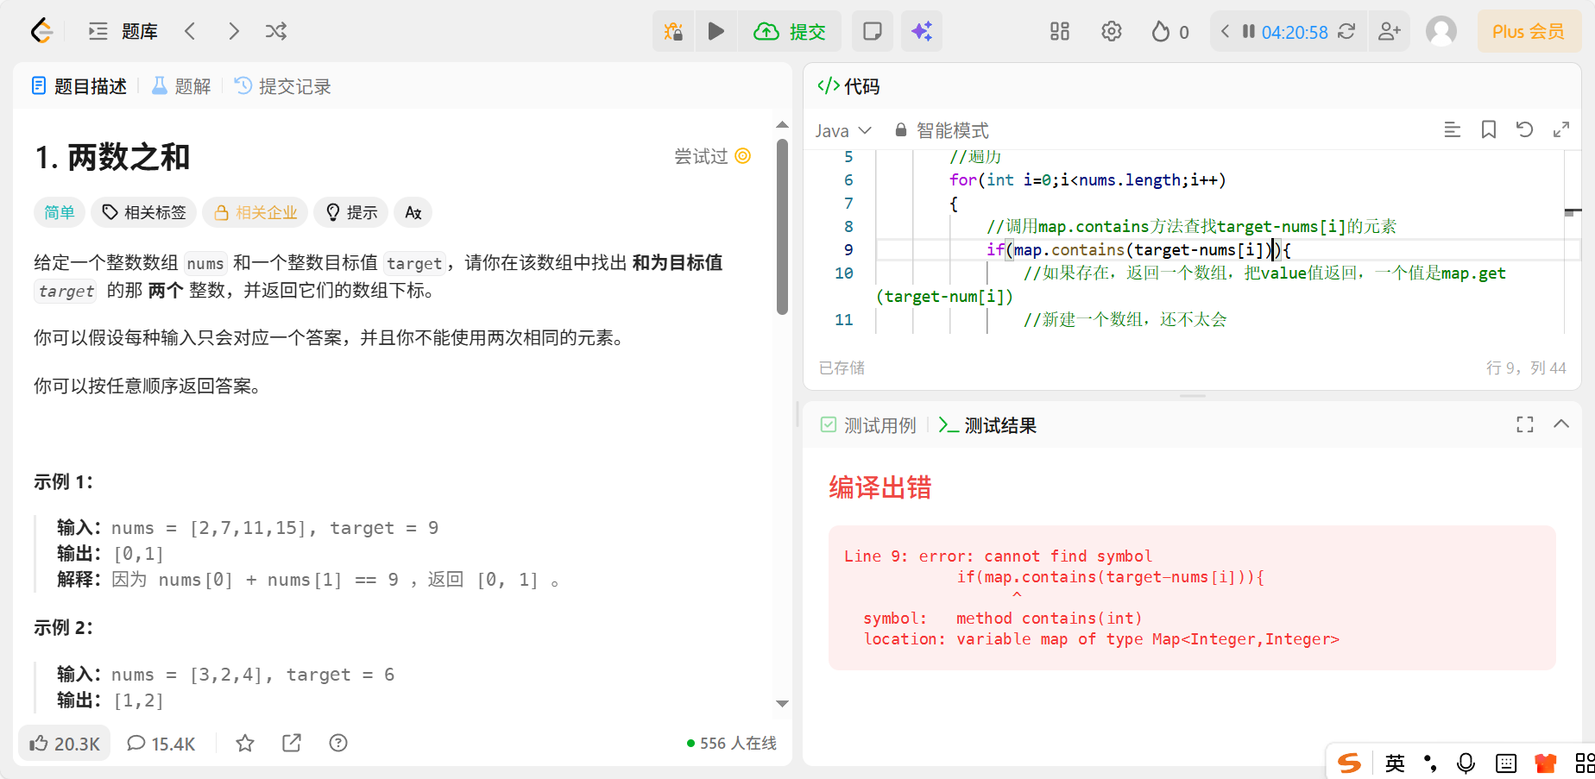Click the invite user icon

[1390, 32]
